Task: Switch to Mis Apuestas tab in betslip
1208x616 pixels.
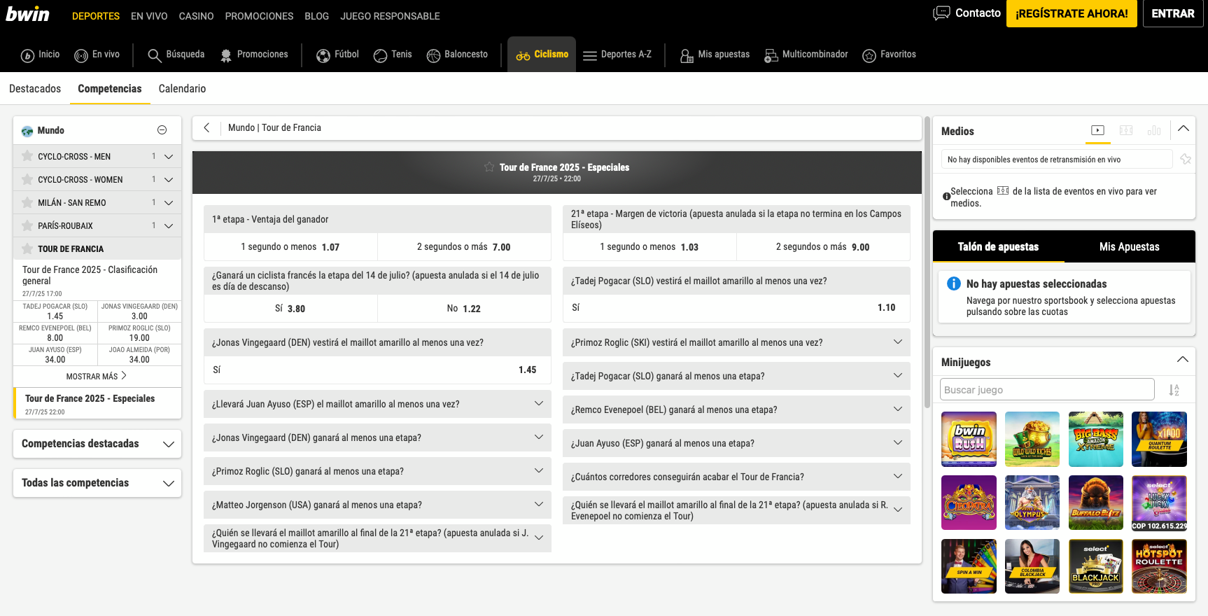Action: [1129, 246]
